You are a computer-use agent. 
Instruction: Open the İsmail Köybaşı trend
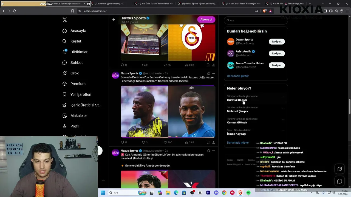click(236, 134)
